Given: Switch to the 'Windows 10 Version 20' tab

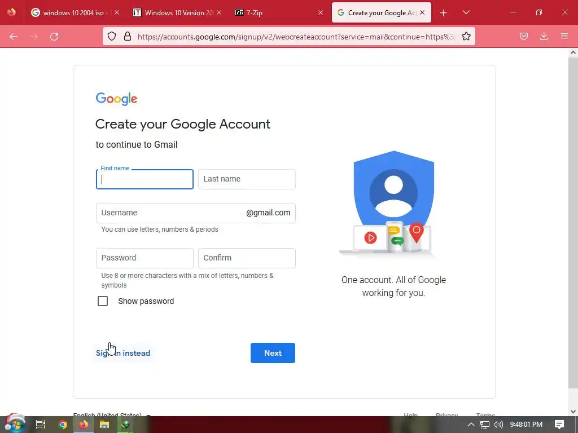Looking at the screenshot, I should [x=177, y=12].
